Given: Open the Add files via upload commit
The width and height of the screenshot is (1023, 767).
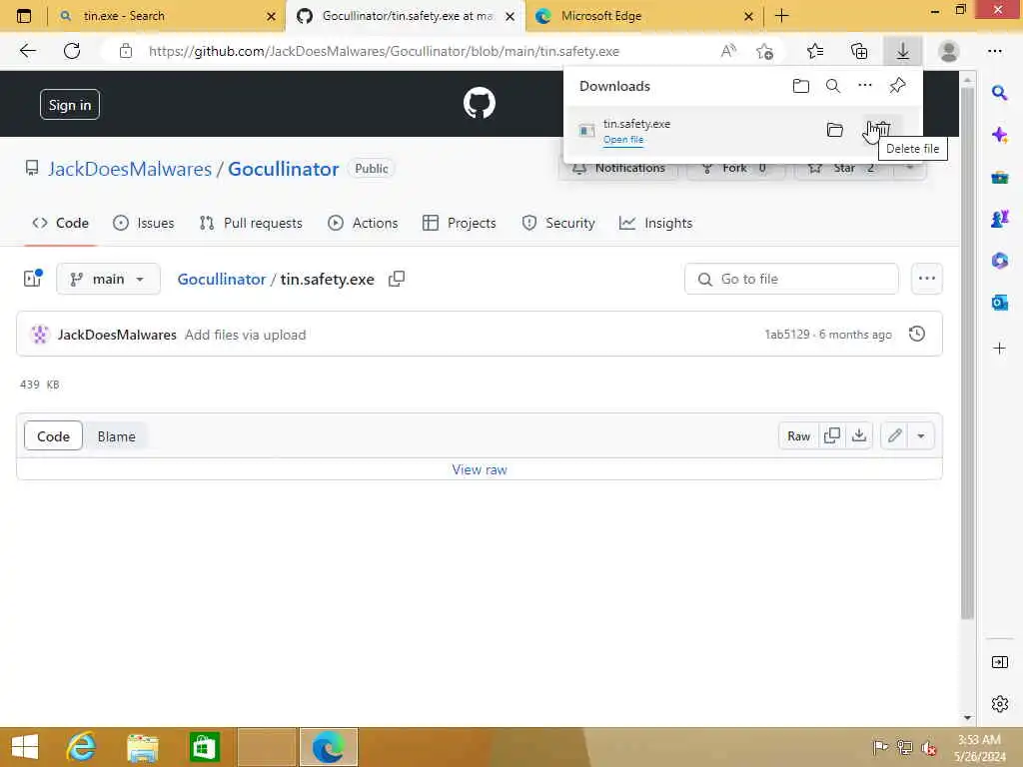Looking at the screenshot, I should (x=246, y=335).
